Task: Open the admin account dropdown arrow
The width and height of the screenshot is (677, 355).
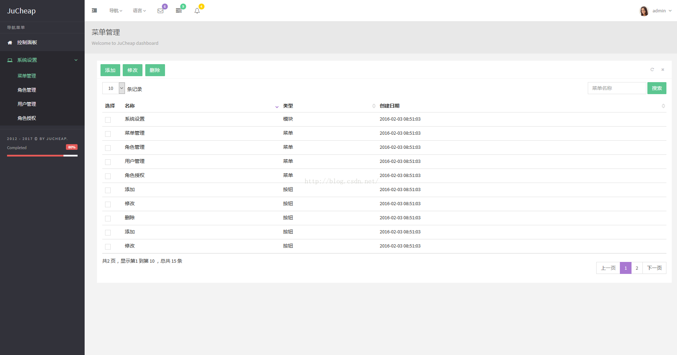Action: coord(670,11)
